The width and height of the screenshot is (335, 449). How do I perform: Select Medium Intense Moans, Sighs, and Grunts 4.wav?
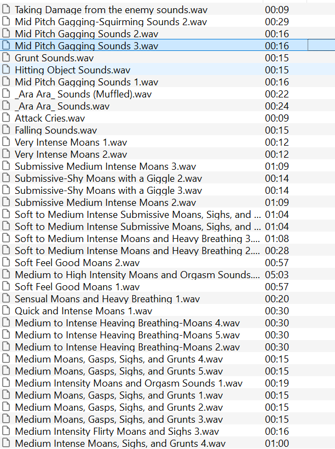(x=120, y=444)
